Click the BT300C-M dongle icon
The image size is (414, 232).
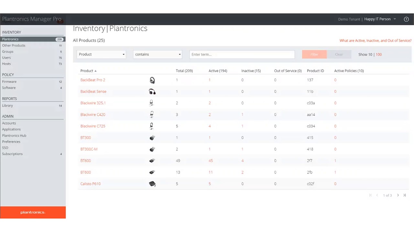pos(152,149)
